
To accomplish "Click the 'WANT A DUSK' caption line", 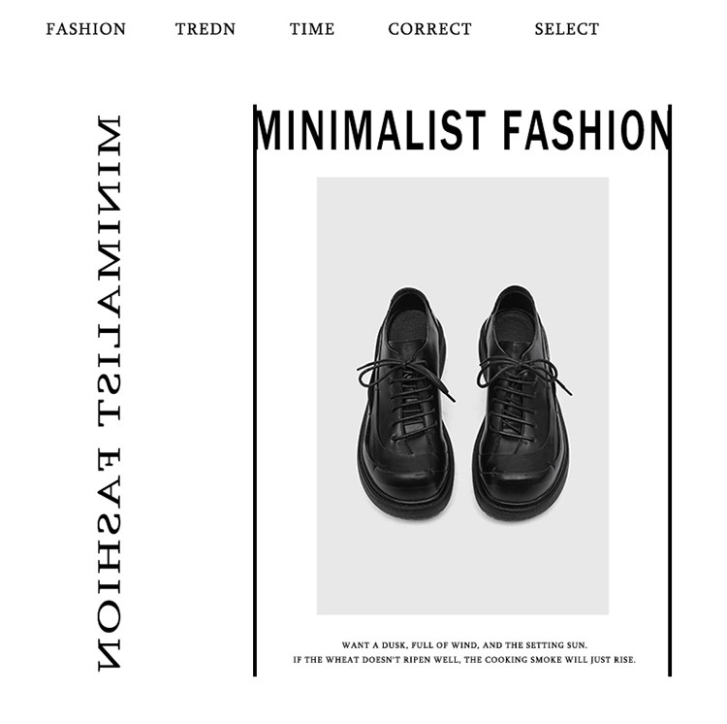I will (x=464, y=645).
